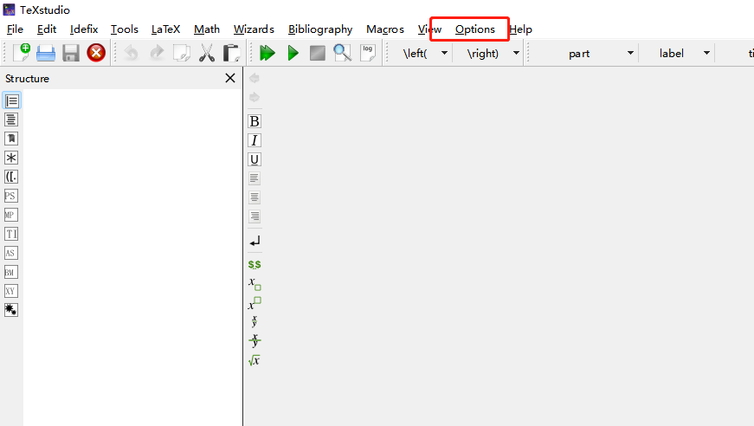This screenshot has width=754, height=426.
Task: Show the bookmarks side panel
Action: 11,139
